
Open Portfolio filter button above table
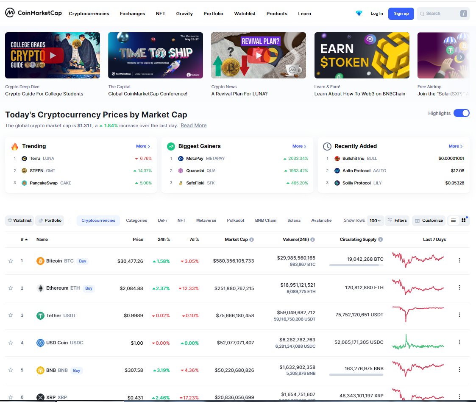[x=50, y=221]
